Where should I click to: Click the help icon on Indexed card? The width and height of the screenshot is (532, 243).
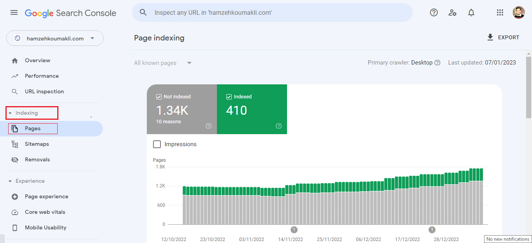tap(278, 126)
